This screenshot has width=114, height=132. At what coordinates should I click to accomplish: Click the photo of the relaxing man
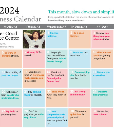coord(34,39)
